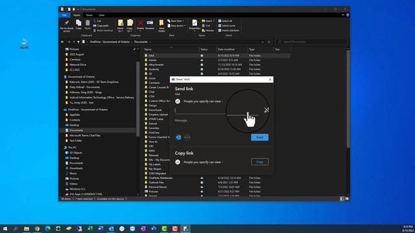Open the Move to dropdown
The width and height of the screenshot is (415, 233).
click(x=121, y=26)
